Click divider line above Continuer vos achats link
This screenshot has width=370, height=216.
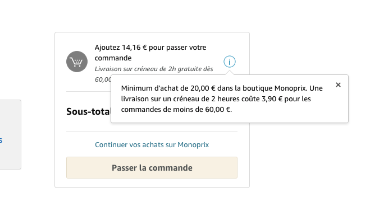(x=152, y=132)
